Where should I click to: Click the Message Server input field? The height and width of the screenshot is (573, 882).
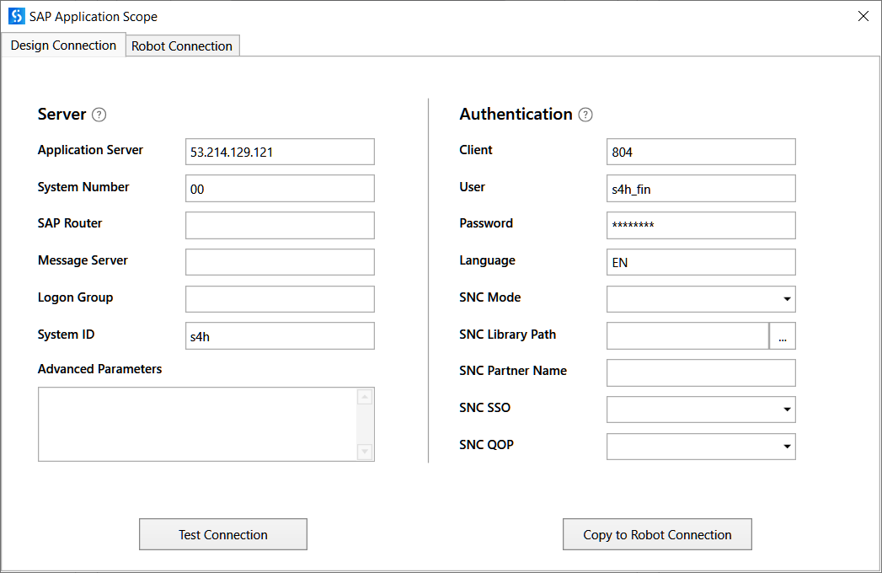281,262
